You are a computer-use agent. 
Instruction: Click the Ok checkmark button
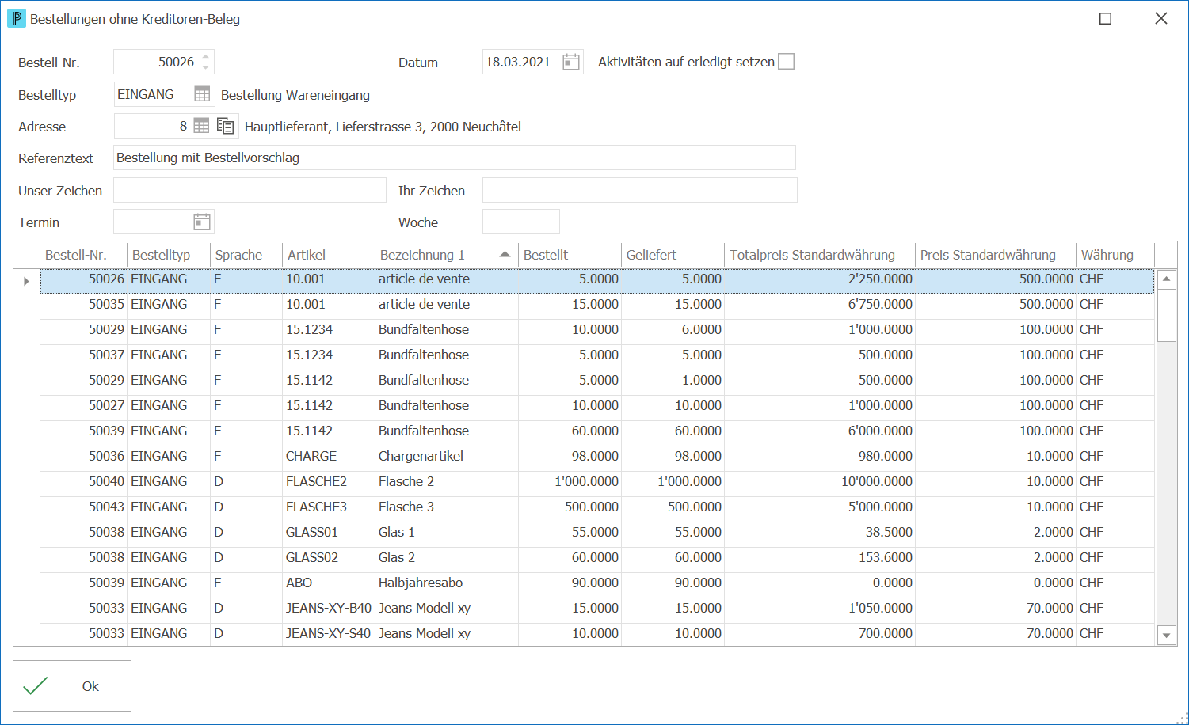point(72,686)
